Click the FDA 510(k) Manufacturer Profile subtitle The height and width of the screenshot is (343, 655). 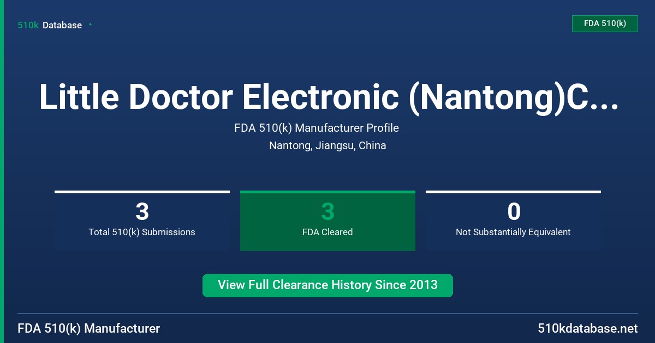point(317,128)
